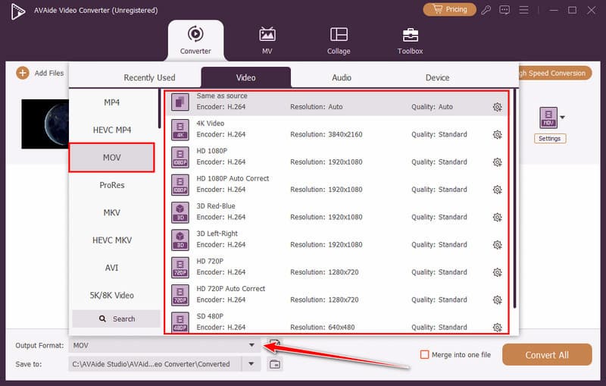
Task: Switch to the Collage module
Action: [x=339, y=40]
